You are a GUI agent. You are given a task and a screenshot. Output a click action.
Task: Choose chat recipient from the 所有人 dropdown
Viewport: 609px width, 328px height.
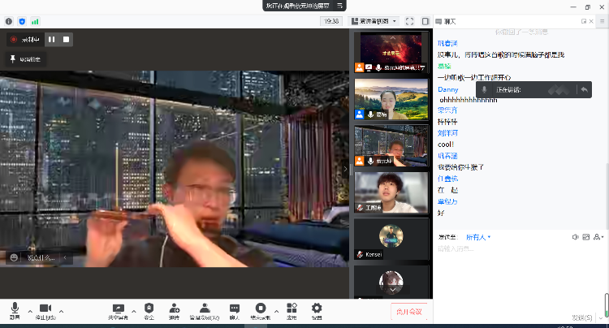(x=477, y=237)
